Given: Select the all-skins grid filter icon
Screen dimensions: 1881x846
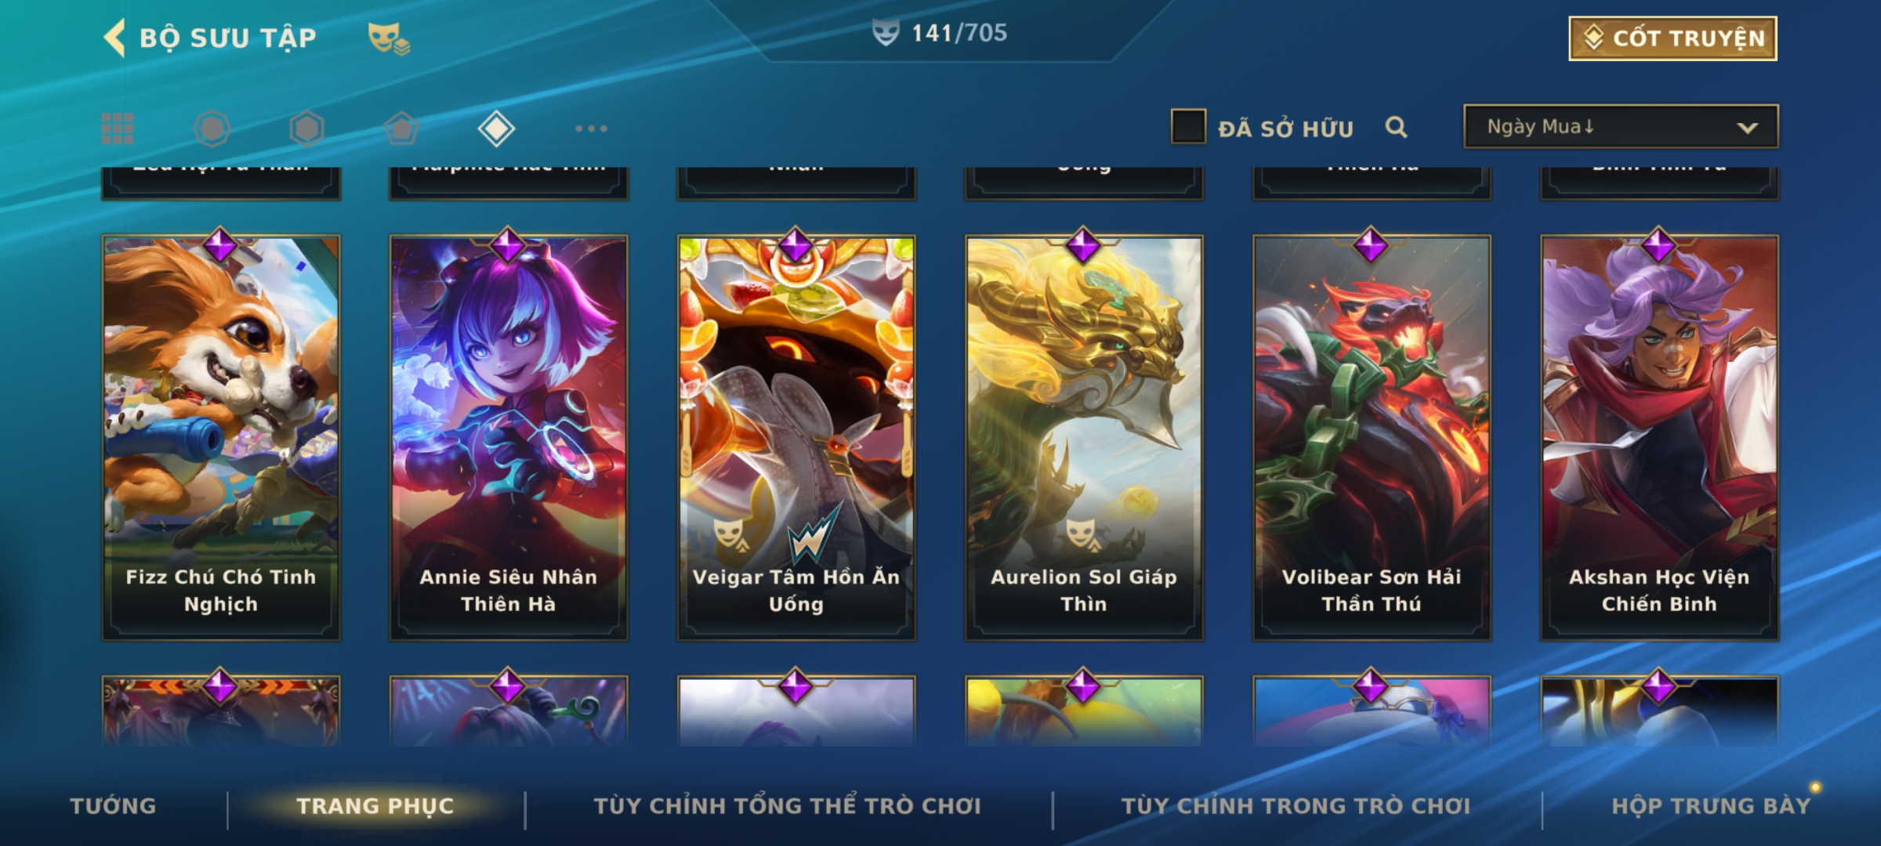Looking at the screenshot, I should click(118, 128).
